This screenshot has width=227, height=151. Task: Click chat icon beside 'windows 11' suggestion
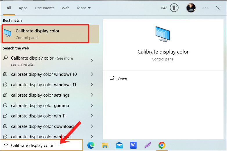[5, 85]
